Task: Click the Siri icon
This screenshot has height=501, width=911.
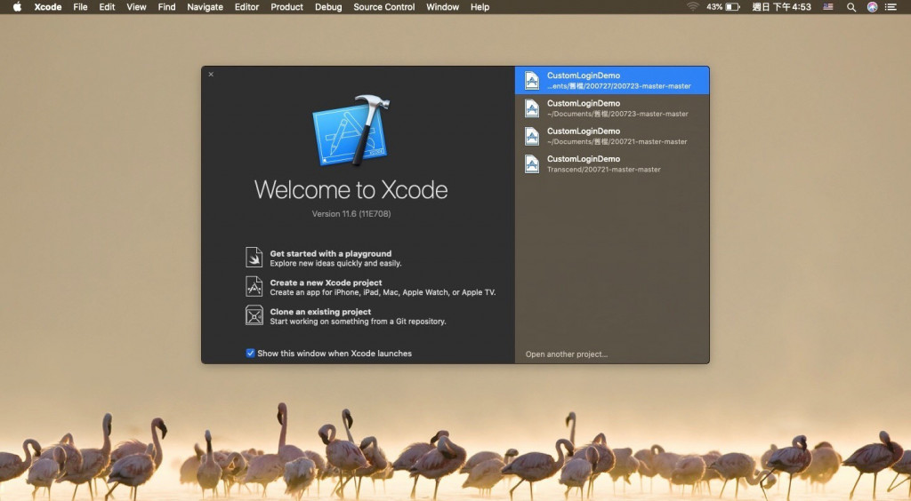Action: (872, 7)
